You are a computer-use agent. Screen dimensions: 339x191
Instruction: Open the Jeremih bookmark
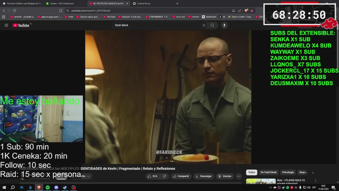pyautogui.click(x=23, y=17)
